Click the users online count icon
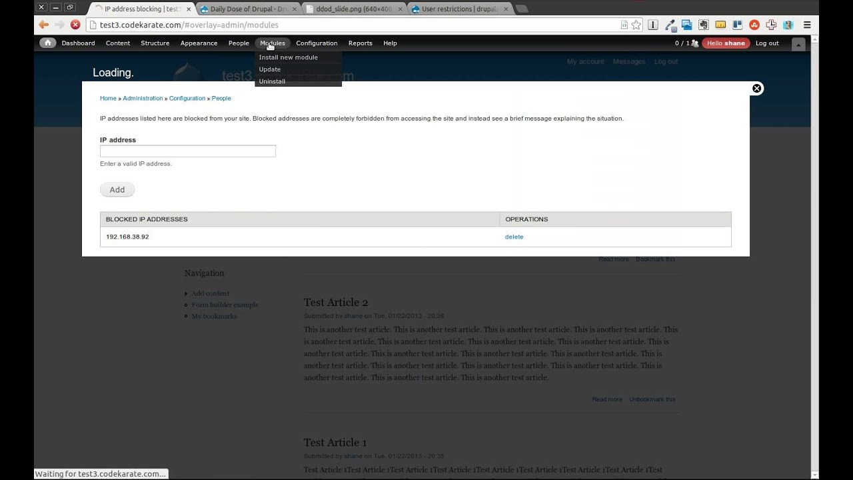The image size is (853, 480). coord(695,43)
